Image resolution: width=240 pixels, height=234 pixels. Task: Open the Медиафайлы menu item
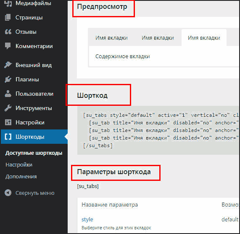point(33,3)
